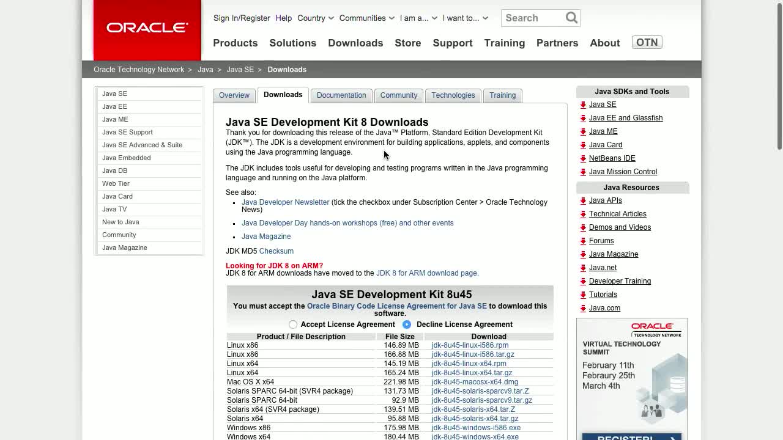Click the OTN button
The image size is (783, 440).
pos(647,42)
